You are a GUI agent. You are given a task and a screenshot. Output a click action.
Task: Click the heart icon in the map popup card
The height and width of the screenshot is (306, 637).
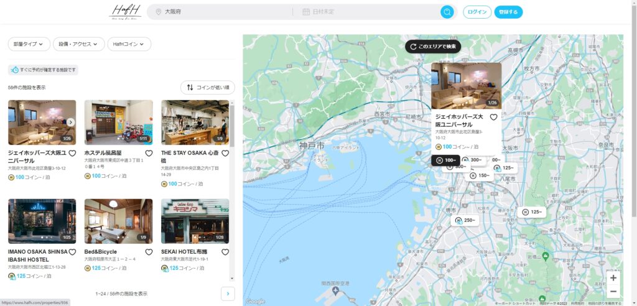(493, 118)
